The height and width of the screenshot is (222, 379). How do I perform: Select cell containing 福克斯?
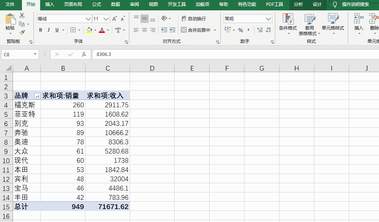pos(27,105)
